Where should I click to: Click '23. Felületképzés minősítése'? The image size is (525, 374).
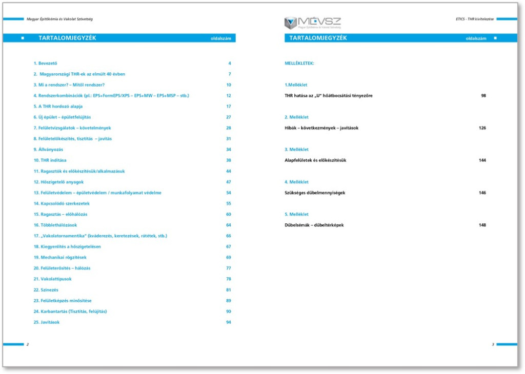pos(62,301)
